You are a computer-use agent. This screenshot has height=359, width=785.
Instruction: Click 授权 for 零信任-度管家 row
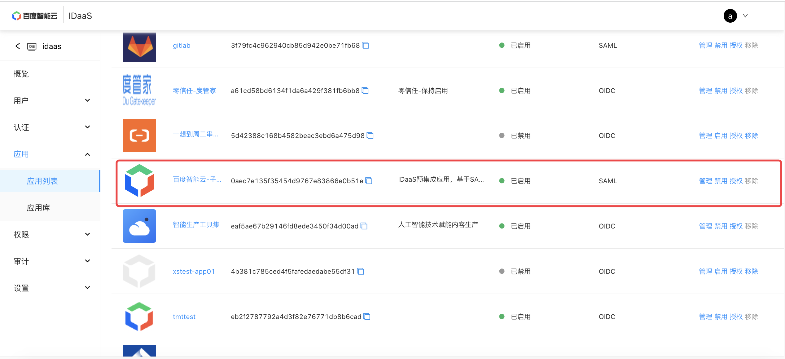[736, 91]
